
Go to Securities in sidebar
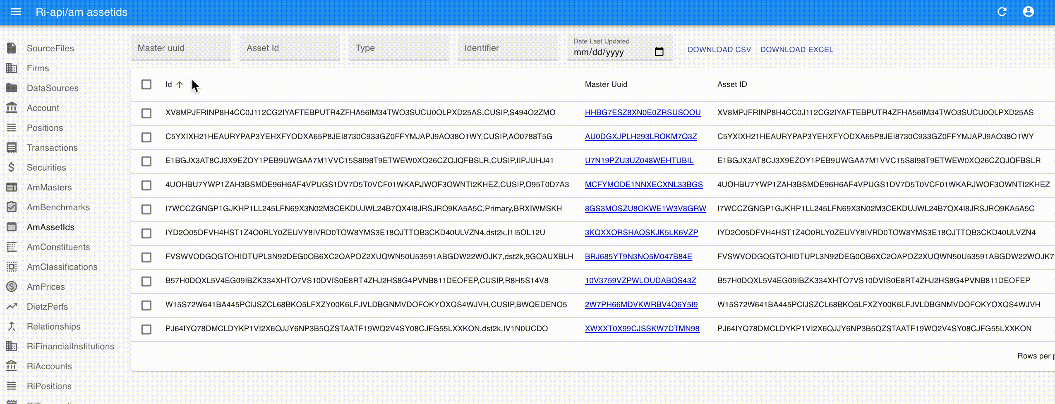46,168
